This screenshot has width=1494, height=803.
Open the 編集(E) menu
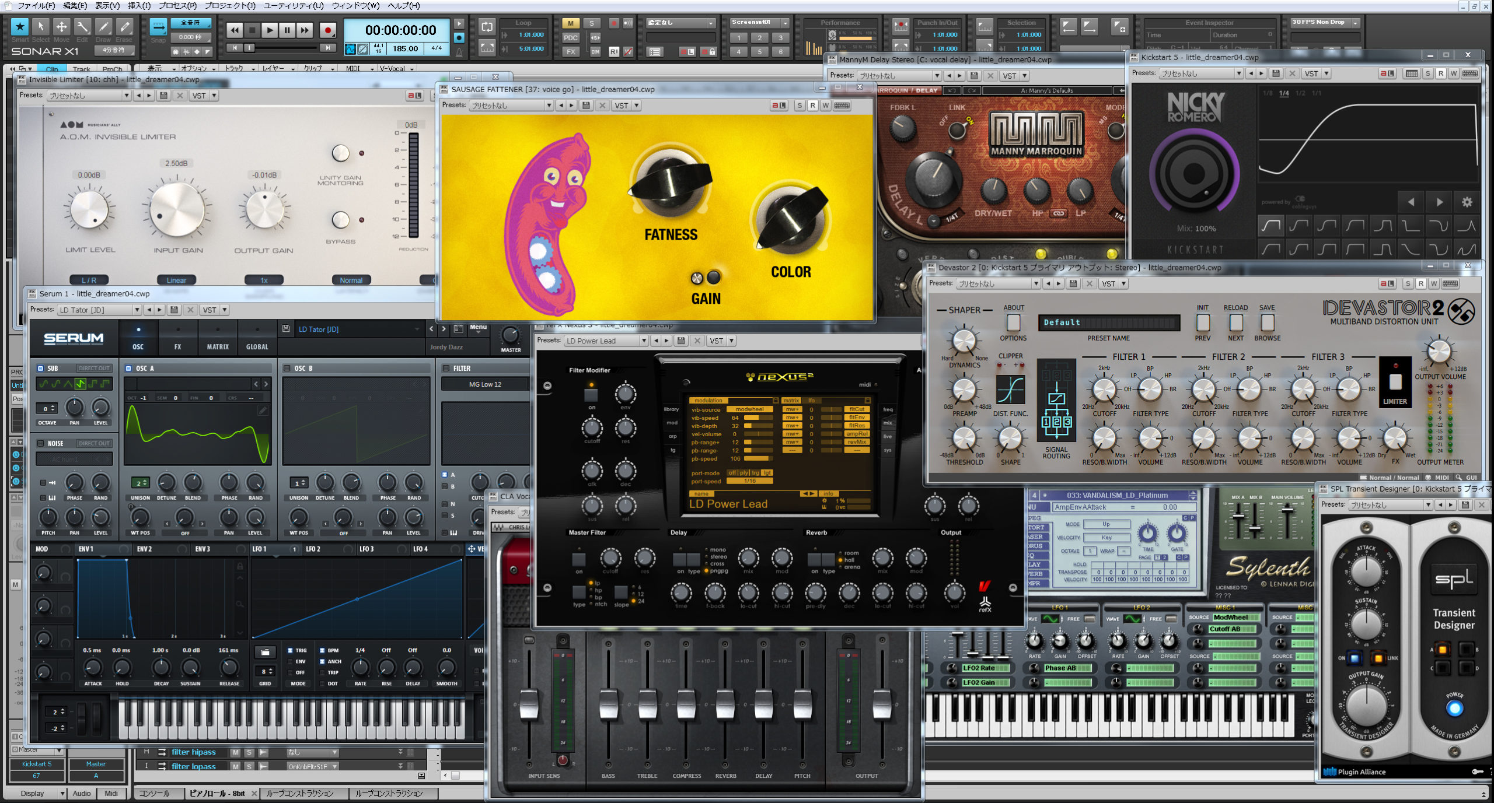[75, 6]
